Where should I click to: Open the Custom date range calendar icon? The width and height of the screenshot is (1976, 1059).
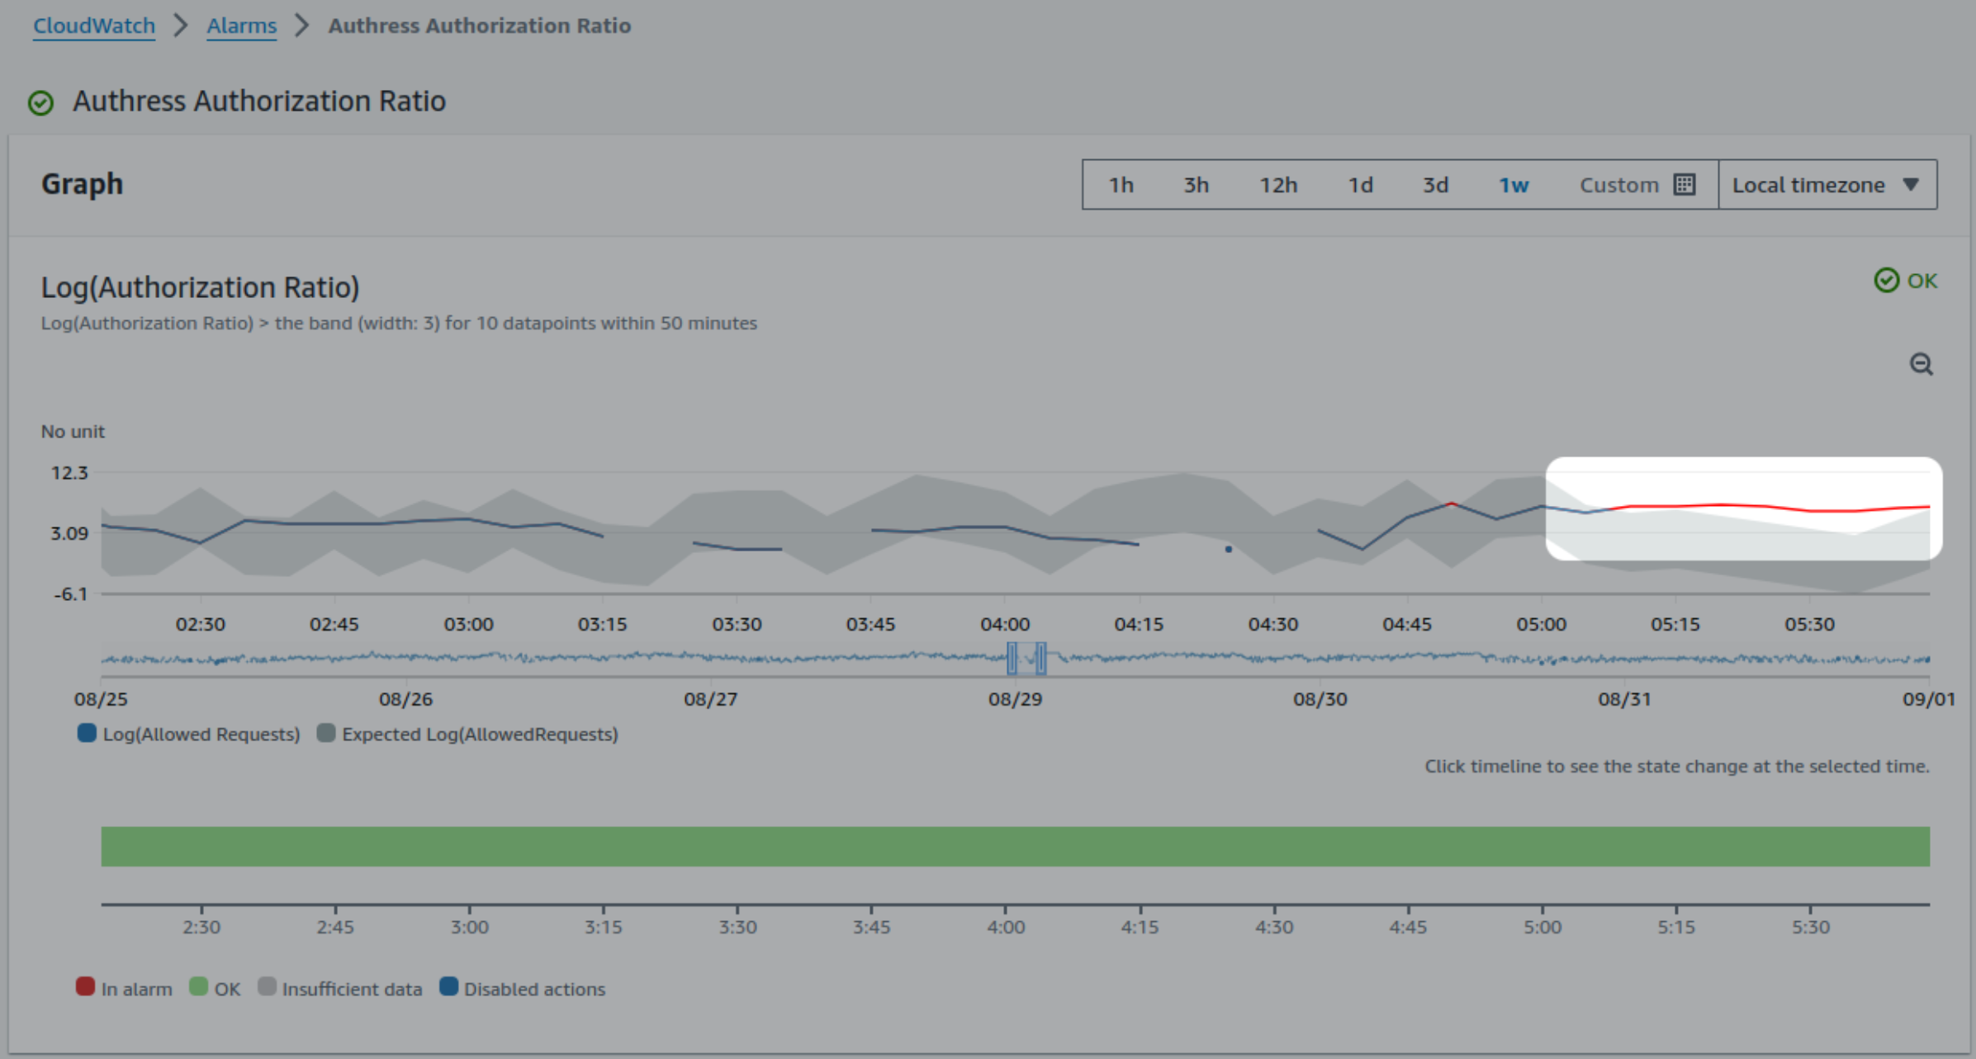(1685, 184)
